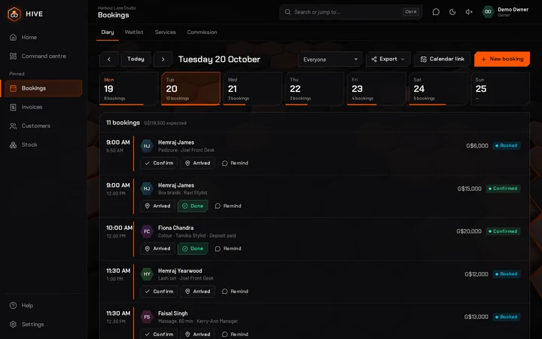Confirm Hemraj Yearwood Lash set booking
This screenshot has height=339, width=542.
click(x=159, y=292)
